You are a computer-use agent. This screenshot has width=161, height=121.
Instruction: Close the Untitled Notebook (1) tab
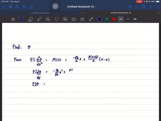(83, 13)
